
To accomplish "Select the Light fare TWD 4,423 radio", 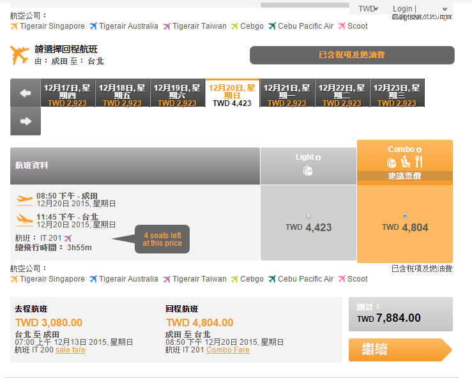I will [x=308, y=216].
